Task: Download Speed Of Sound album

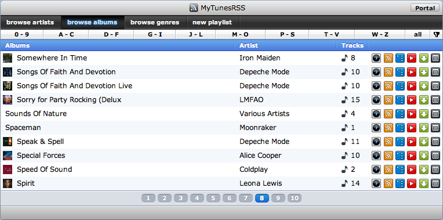Action: [x=423, y=169]
